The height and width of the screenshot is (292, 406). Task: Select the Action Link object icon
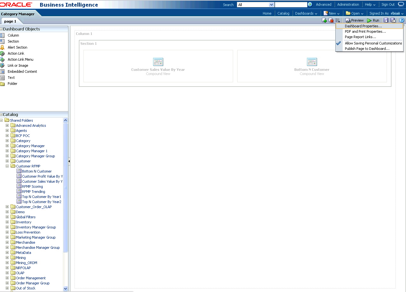[x=3, y=53]
